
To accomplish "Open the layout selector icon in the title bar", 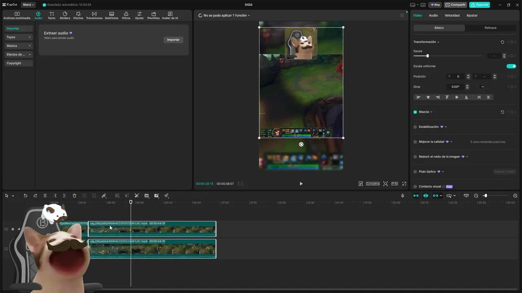I will pyautogui.click(x=414, y=5).
